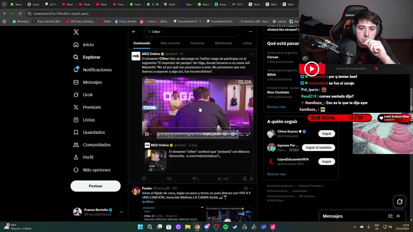Click Seguir tú también button
Image resolution: width=413 pixels, height=232 pixels.
[318, 148]
